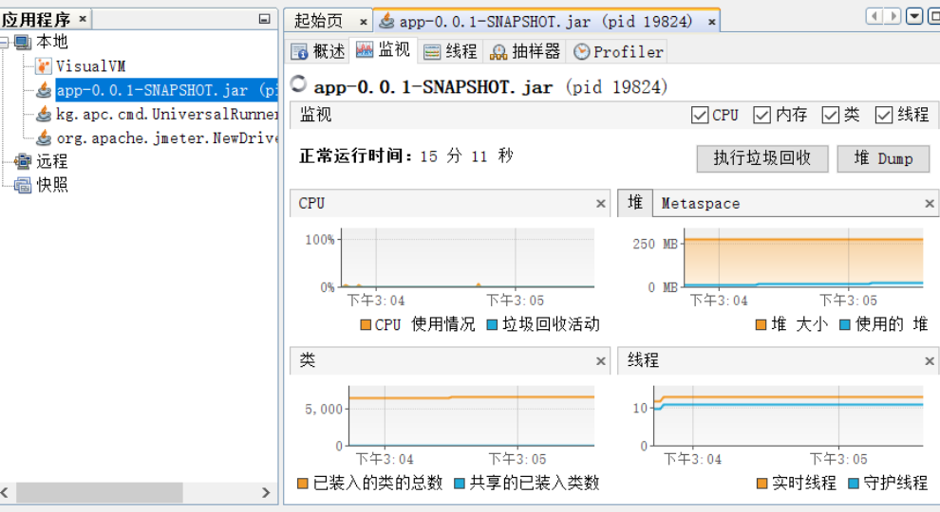Close the 类 chart panel
940x512 pixels.
[601, 361]
